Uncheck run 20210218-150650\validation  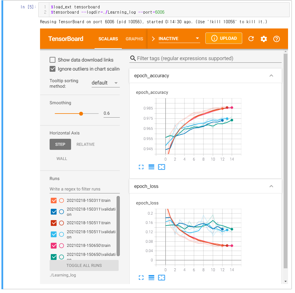pyautogui.click(x=54, y=257)
